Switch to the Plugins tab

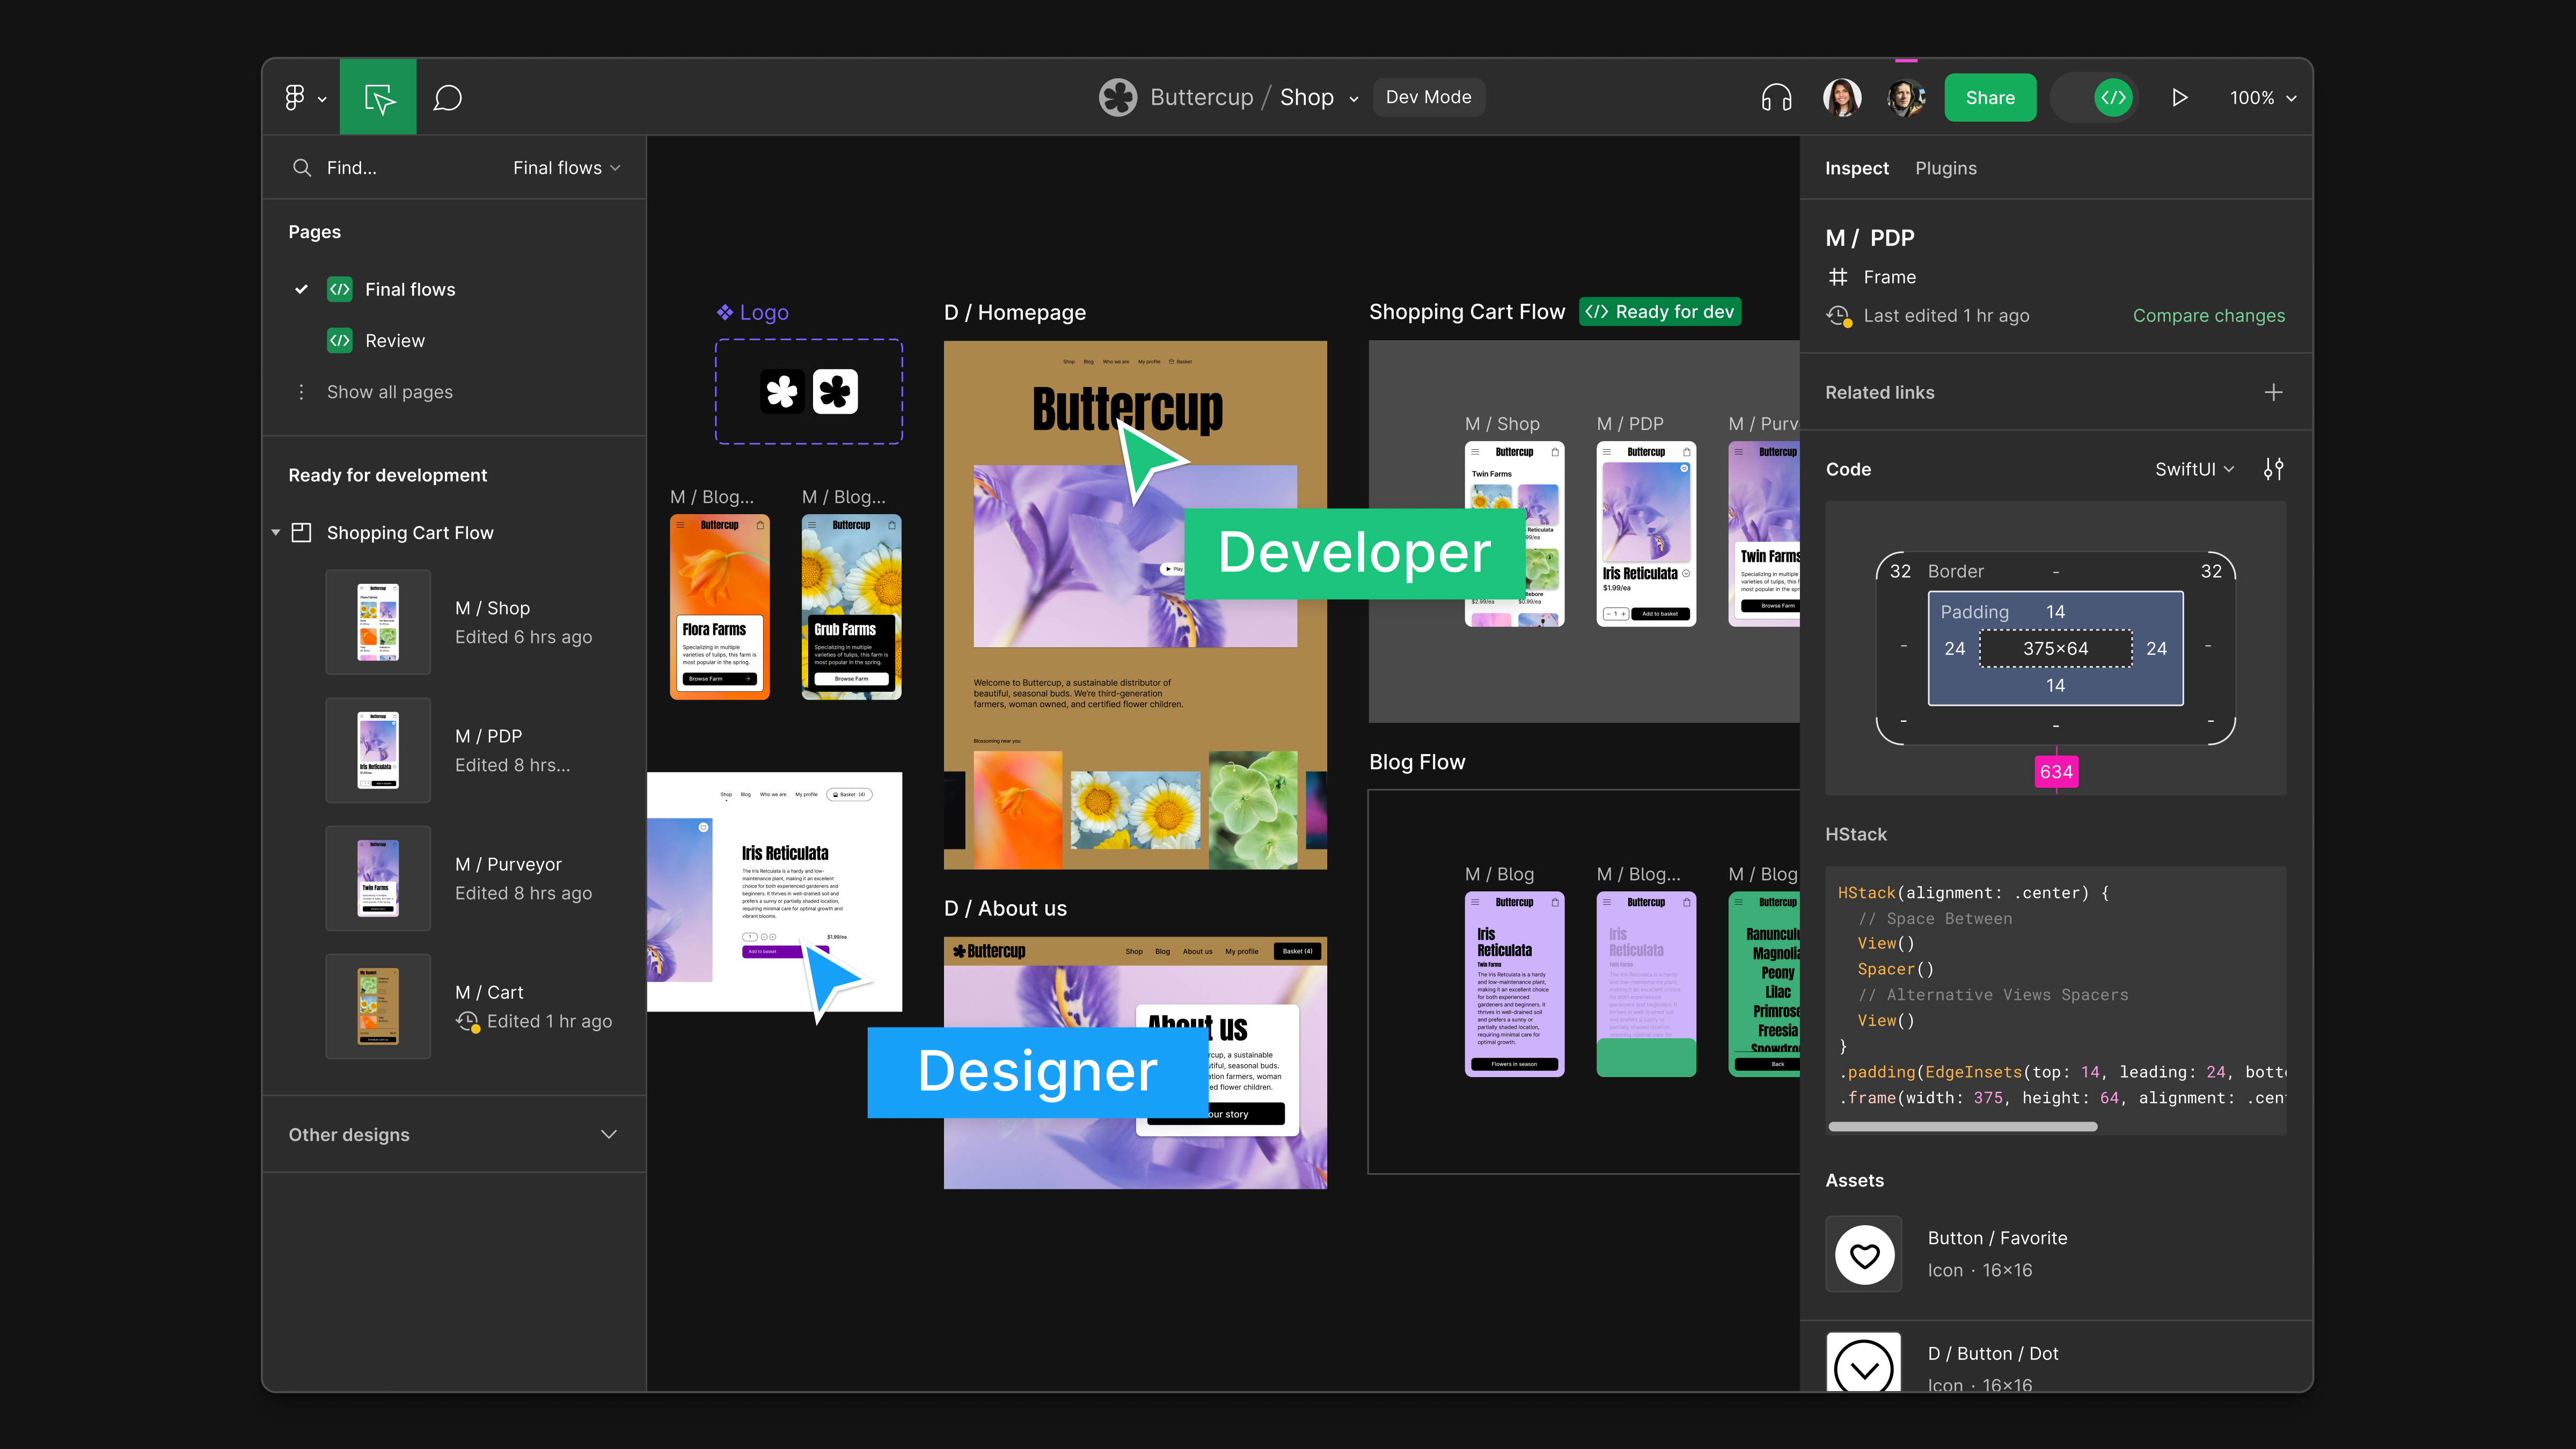pos(1945,168)
